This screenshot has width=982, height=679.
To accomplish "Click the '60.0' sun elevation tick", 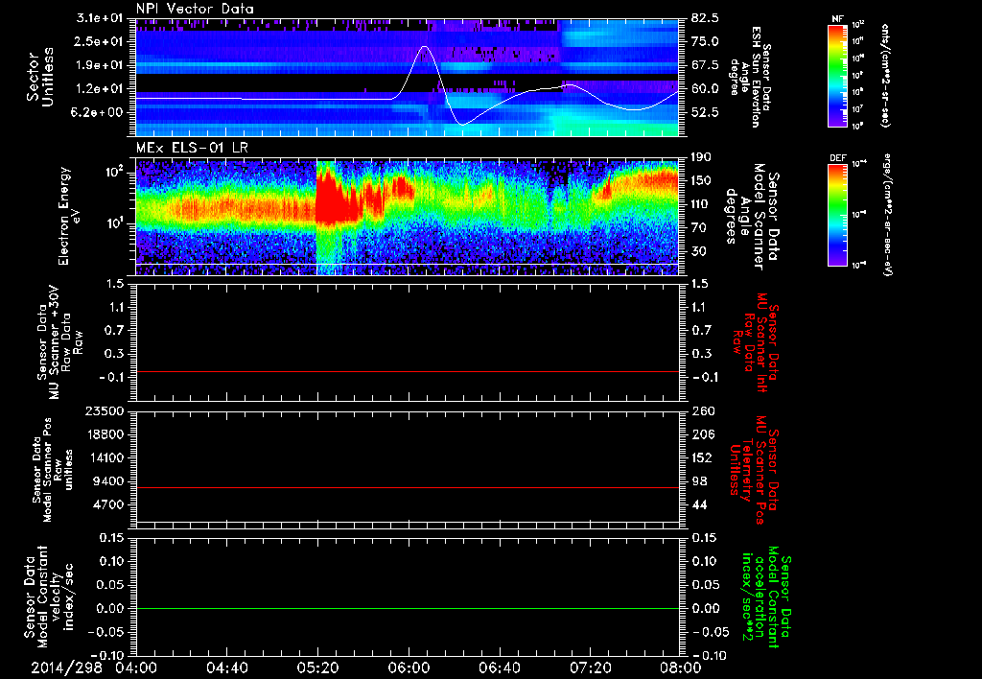I will 705,89.
